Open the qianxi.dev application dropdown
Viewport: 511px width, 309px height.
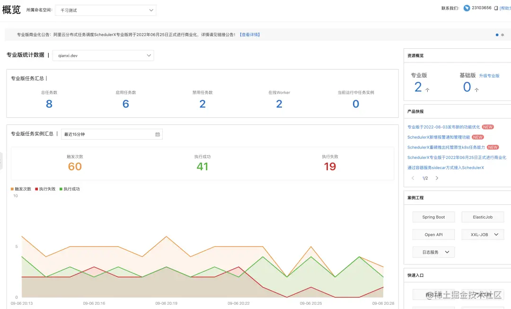tap(103, 55)
